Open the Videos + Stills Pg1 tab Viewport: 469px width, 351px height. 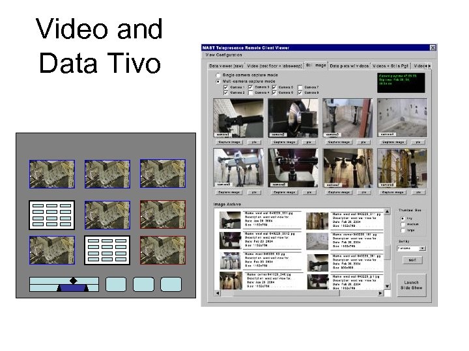pyautogui.click(x=390, y=66)
